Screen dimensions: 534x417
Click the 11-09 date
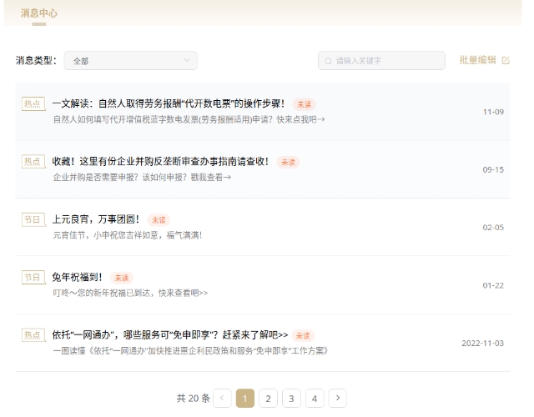[493, 112]
